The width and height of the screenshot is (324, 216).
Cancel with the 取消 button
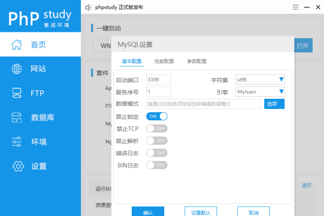254,212
